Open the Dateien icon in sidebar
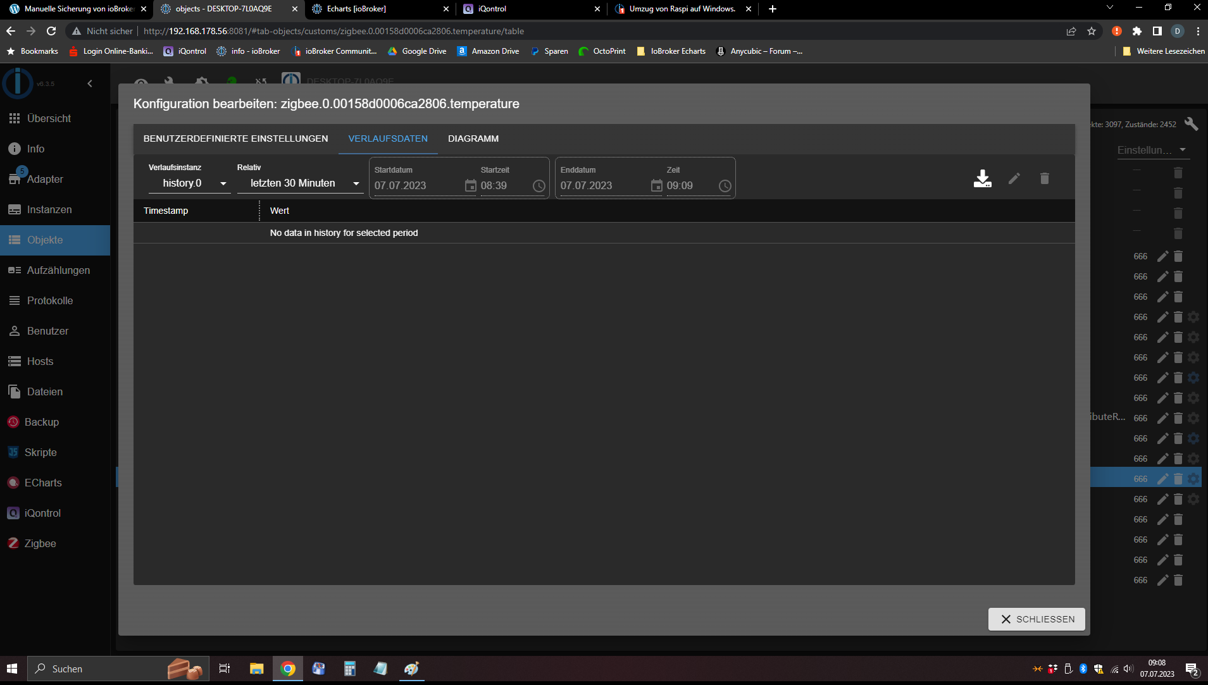The height and width of the screenshot is (685, 1208). (x=15, y=392)
